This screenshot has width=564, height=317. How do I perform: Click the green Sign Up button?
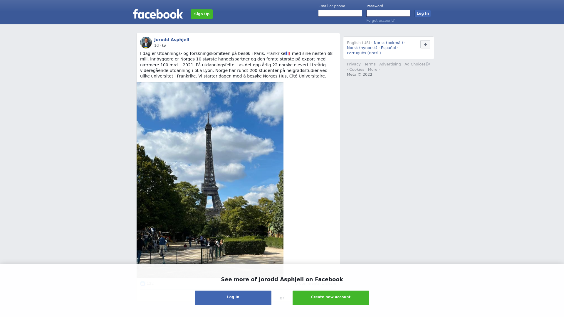coord(202,14)
